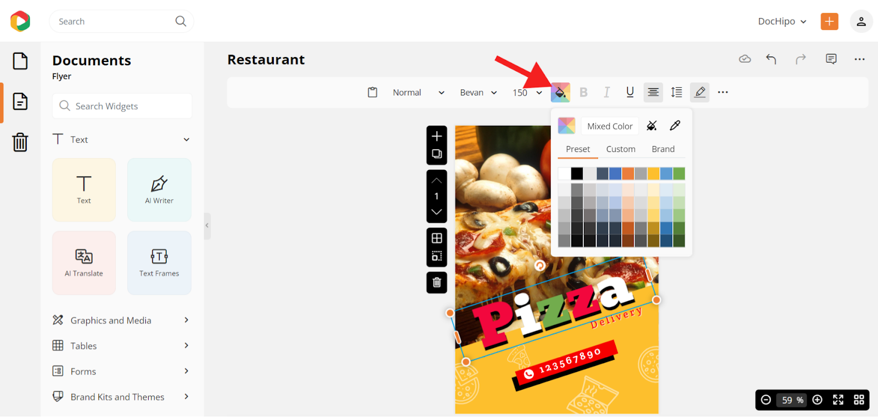This screenshot has width=878, height=417.
Task: Expand Graphics and Media section
Action: [187, 320]
